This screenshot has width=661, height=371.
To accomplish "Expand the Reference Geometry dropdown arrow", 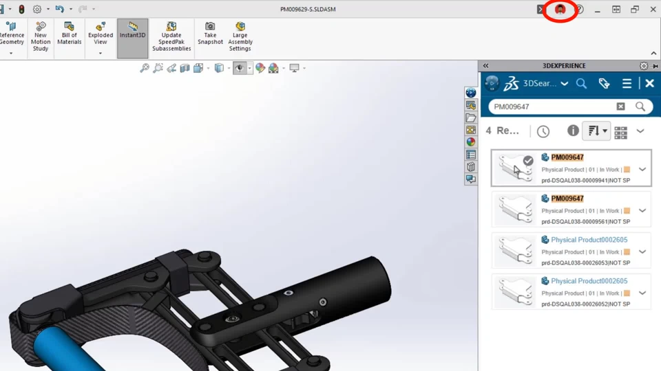I will point(11,54).
